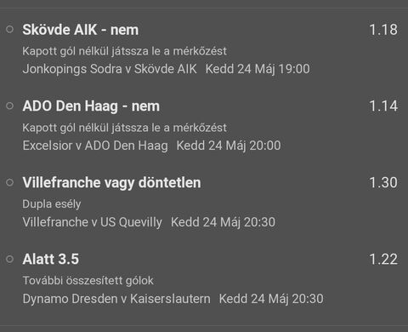
Task: Open the Jonkopings Sodra v Skövde AIK match
Action: pos(110,69)
